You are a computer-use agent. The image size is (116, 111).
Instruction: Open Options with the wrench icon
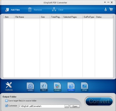pos(9,85)
